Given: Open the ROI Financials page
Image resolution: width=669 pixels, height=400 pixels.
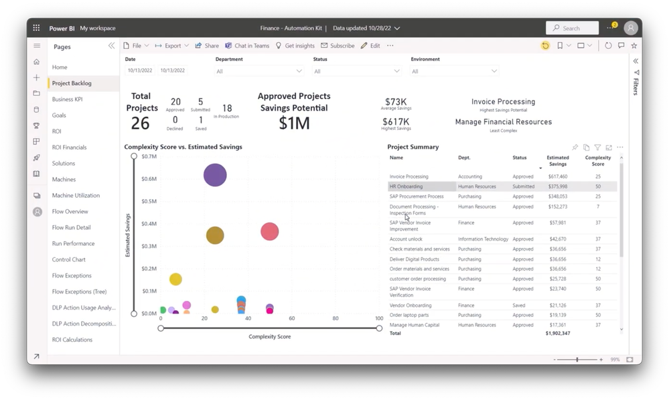Looking at the screenshot, I should [69, 147].
